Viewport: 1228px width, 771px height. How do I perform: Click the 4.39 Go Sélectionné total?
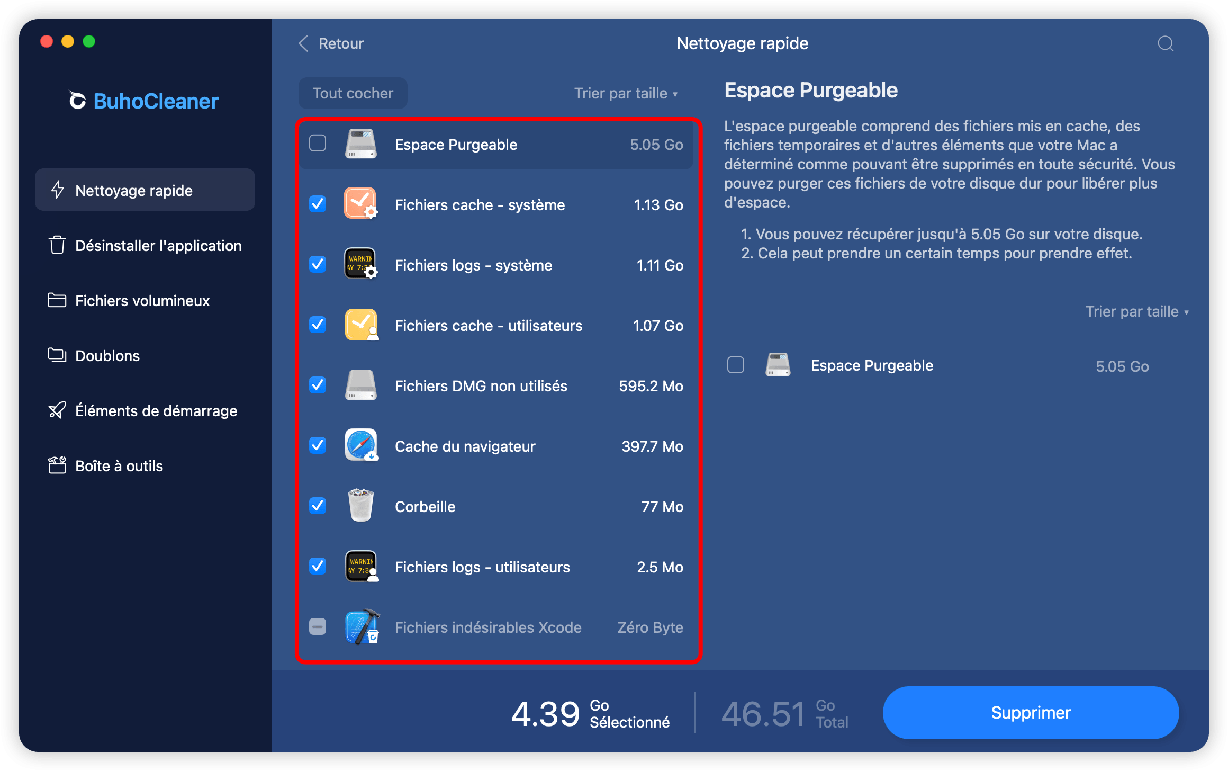[x=590, y=713]
